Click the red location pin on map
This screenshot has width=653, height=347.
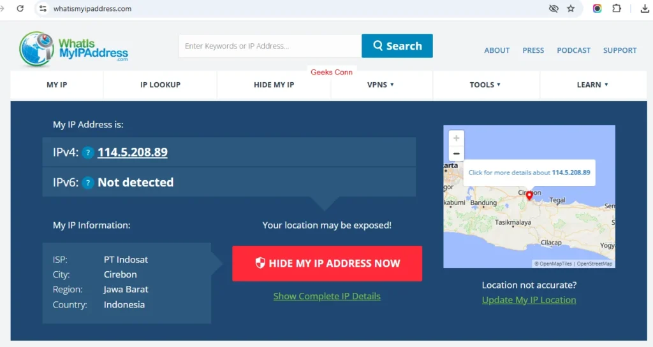[x=529, y=195]
